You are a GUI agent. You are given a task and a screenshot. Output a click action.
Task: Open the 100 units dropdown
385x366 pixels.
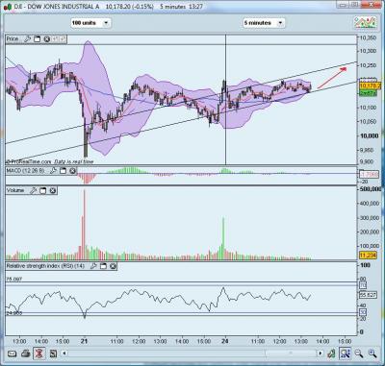(90, 23)
